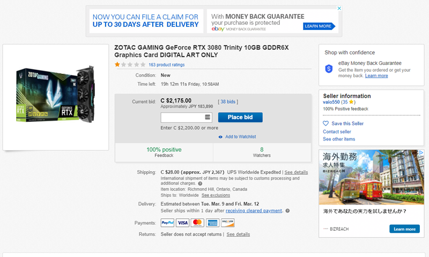This screenshot has height=257, width=429.
Task: Click the keypad icon in bid field
Action: 208,117
